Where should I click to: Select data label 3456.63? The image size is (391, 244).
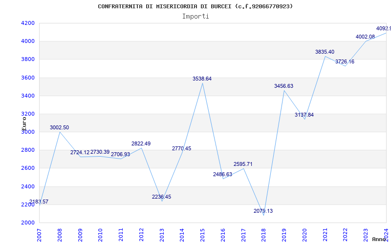click(284, 86)
